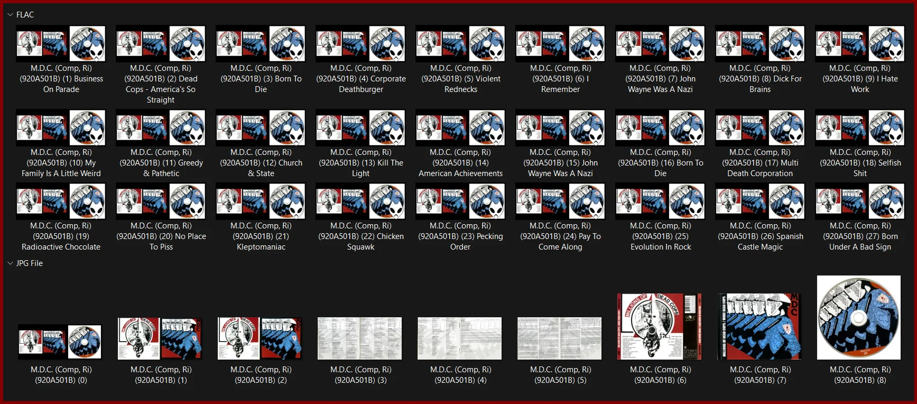Viewport: 917px width, 404px height.
Task: Open JPG thumbnail (920A501B) (0)
Action: coord(60,342)
